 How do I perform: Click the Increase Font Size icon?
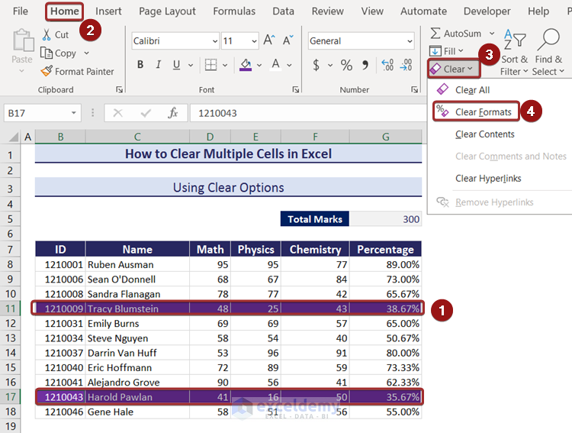[268, 40]
